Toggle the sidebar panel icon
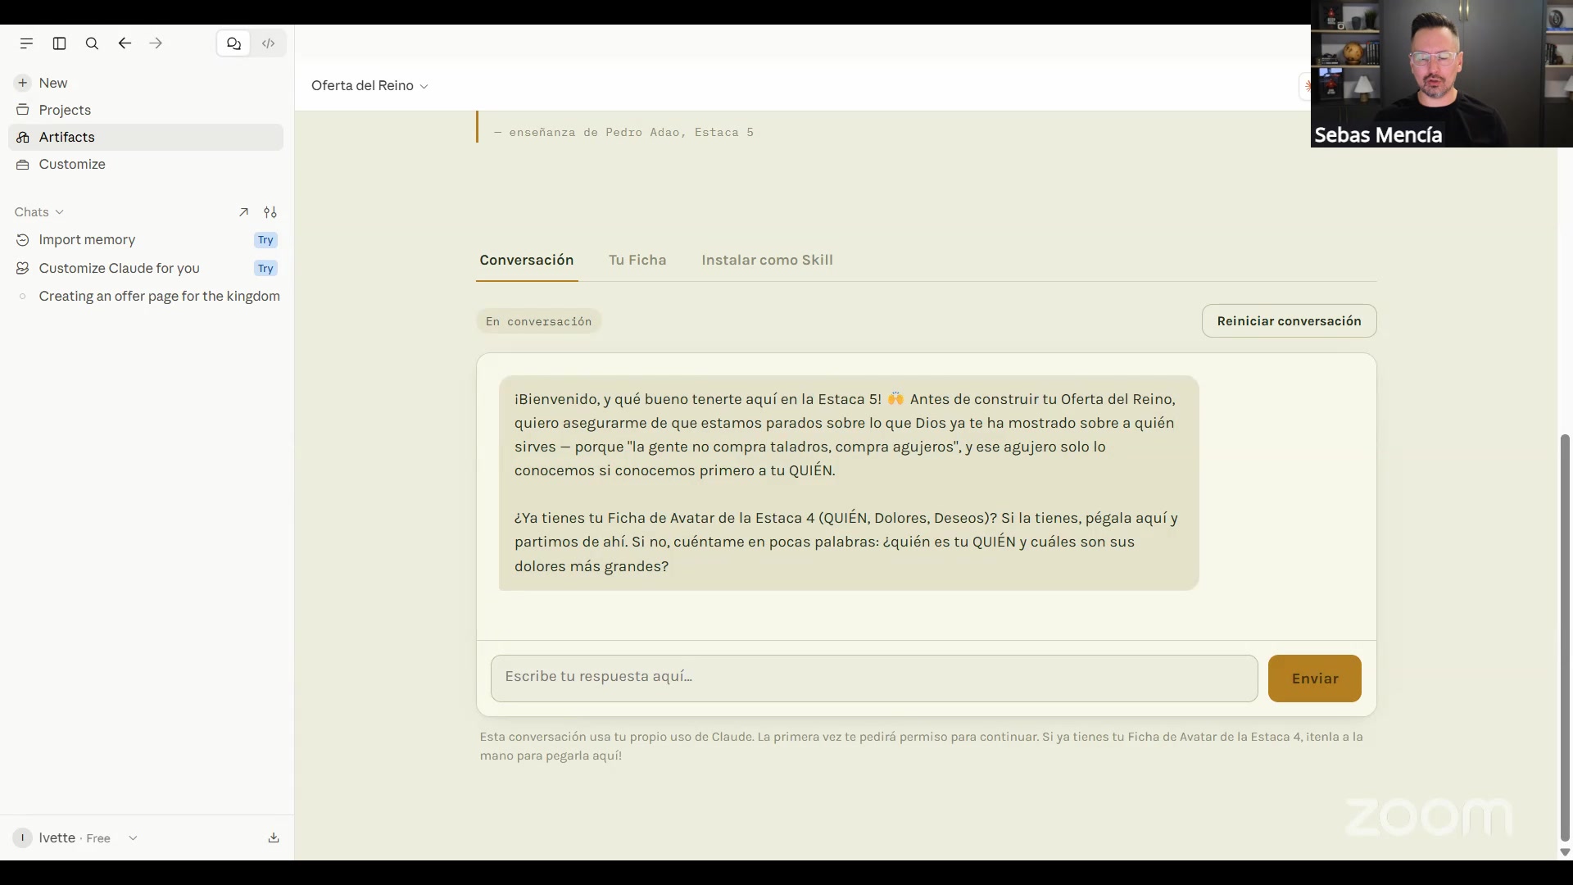1573x885 pixels. [x=59, y=43]
